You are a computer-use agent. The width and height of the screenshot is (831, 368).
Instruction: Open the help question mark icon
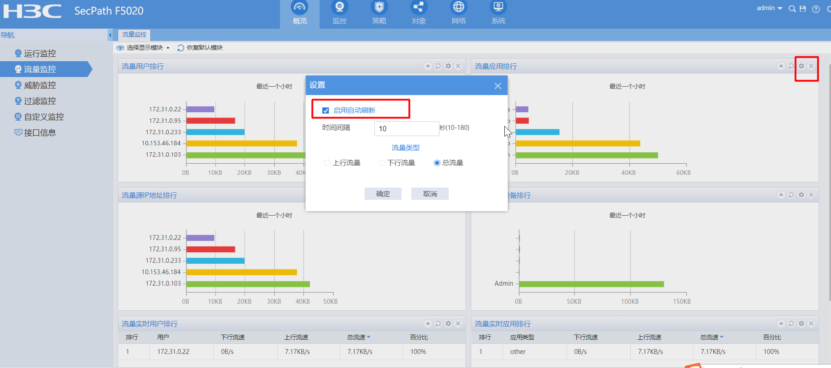click(816, 9)
